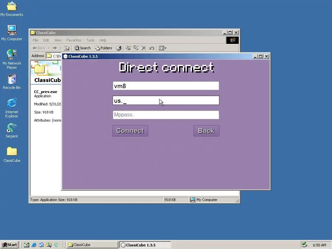Click 'Type: Application Size: 918 KB' status text
Screen dimensions: 332x249
point(54,200)
